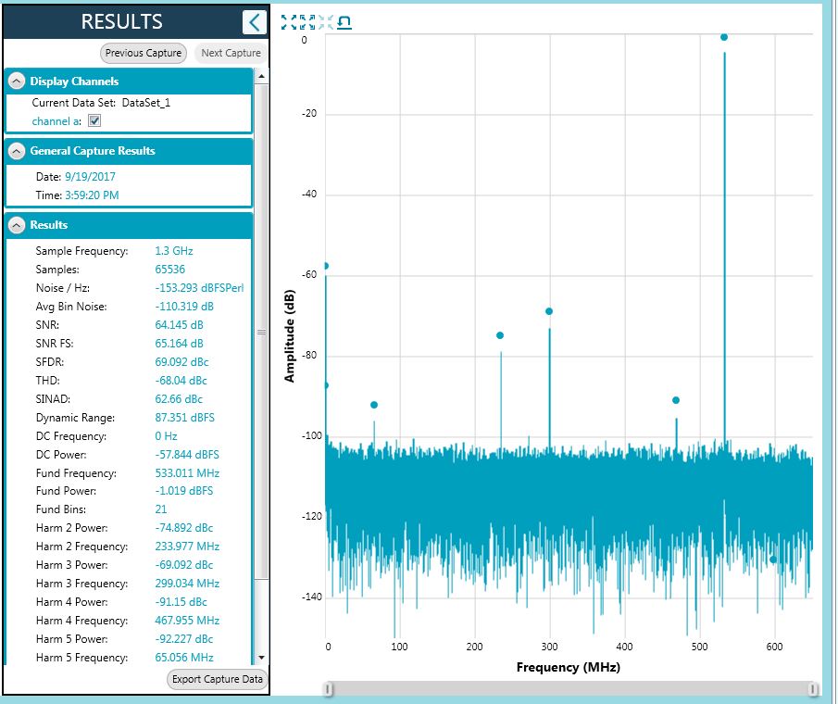Click the results panel vertical scrollbar thumb
The height and width of the screenshot is (704, 838).
tap(261, 333)
